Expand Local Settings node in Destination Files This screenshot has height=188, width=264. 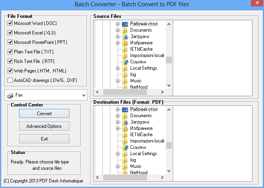click(x=118, y=154)
